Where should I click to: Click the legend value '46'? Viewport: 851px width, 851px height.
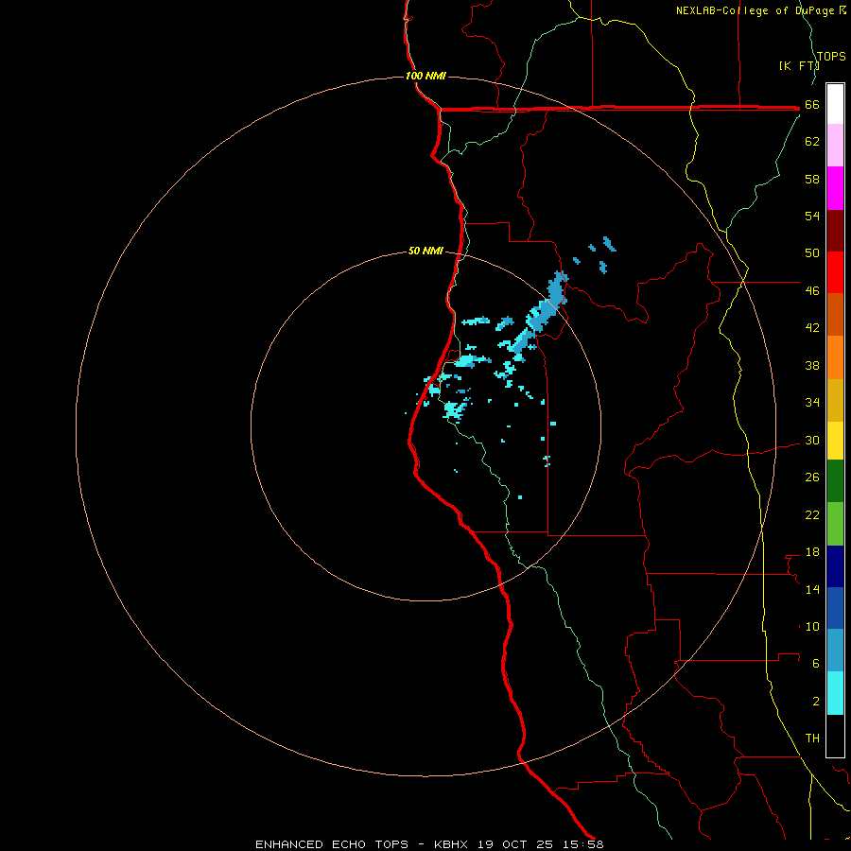coord(812,291)
